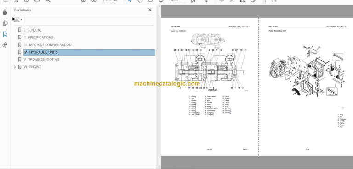
Task: Select VI . ENGINE bookmark label
Action: point(32,67)
